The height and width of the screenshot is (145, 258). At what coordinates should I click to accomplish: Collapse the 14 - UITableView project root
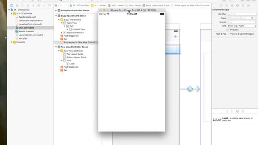9,10
